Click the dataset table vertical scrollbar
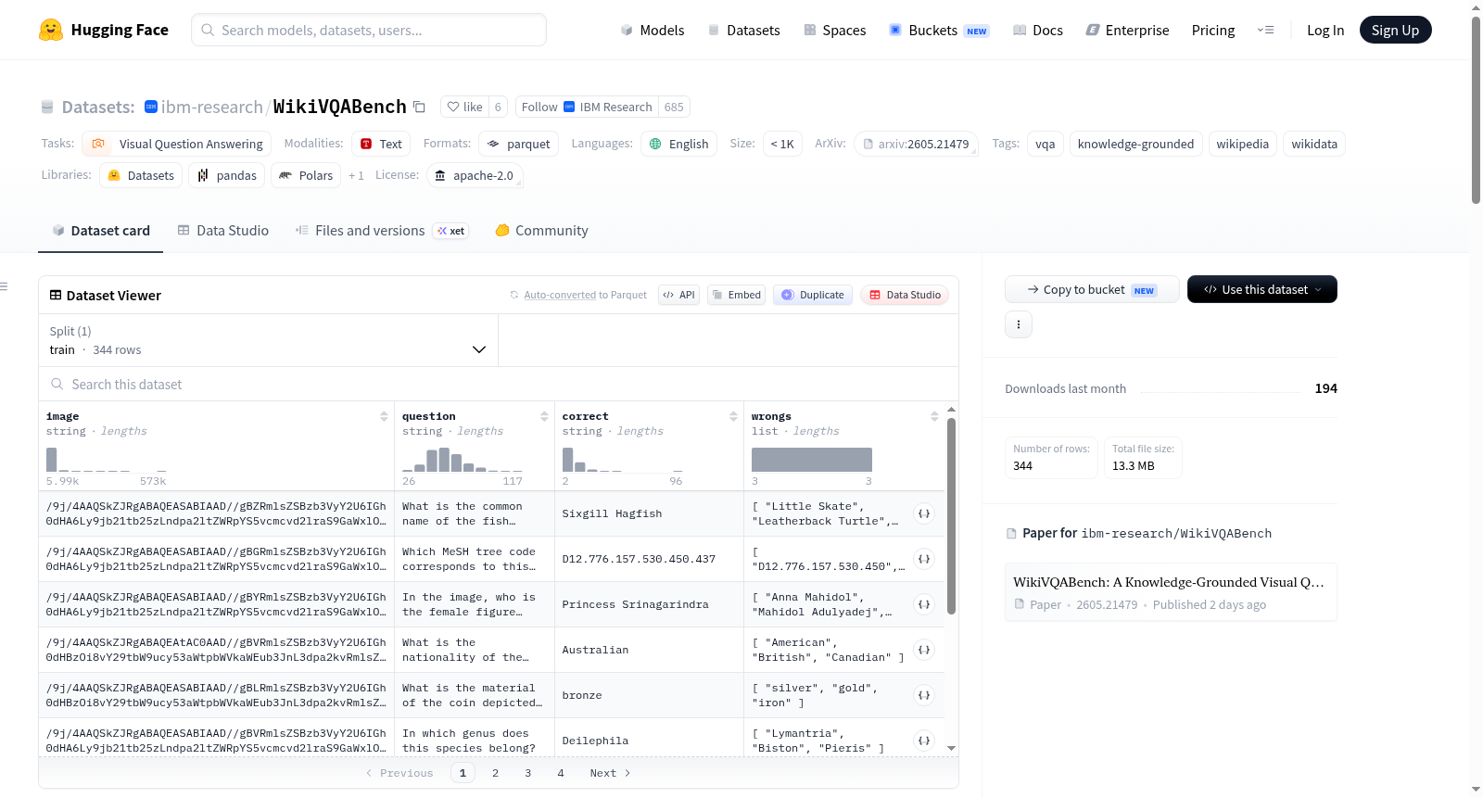The height and width of the screenshot is (798, 1483). [x=951, y=515]
